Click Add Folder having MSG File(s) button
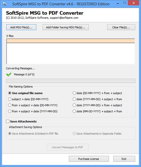The width and height of the screenshot is (141, 167). (66, 27)
